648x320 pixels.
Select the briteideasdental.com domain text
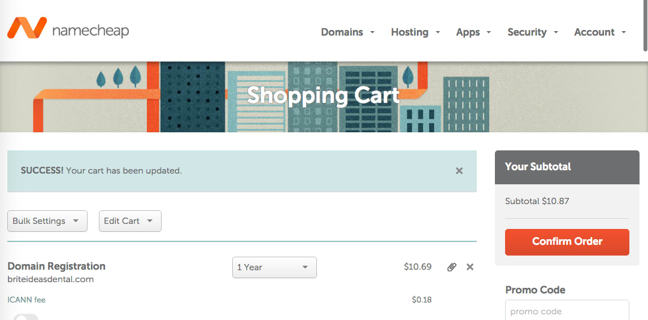point(50,279)
